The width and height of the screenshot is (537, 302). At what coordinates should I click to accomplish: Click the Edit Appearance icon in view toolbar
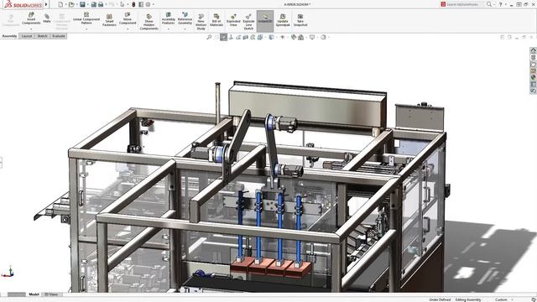tap(294, 37)
